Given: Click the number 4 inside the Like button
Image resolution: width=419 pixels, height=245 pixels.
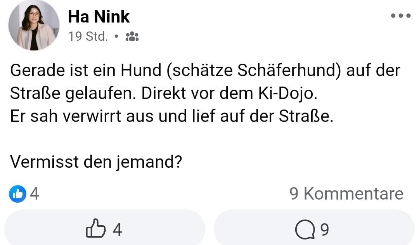Looking at the screenshot, I should 117,230.
